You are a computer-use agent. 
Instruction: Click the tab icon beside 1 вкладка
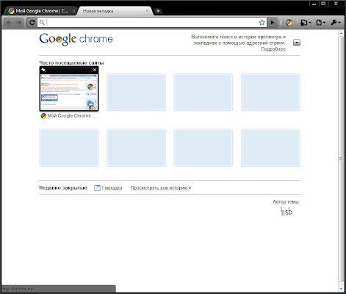pyautogui.click(x=97, y=188)
